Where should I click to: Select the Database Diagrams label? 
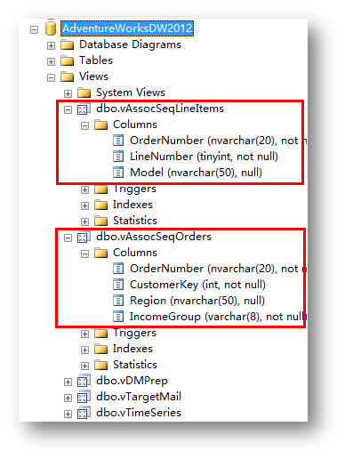pyautogui.click(x=130, y=44)
